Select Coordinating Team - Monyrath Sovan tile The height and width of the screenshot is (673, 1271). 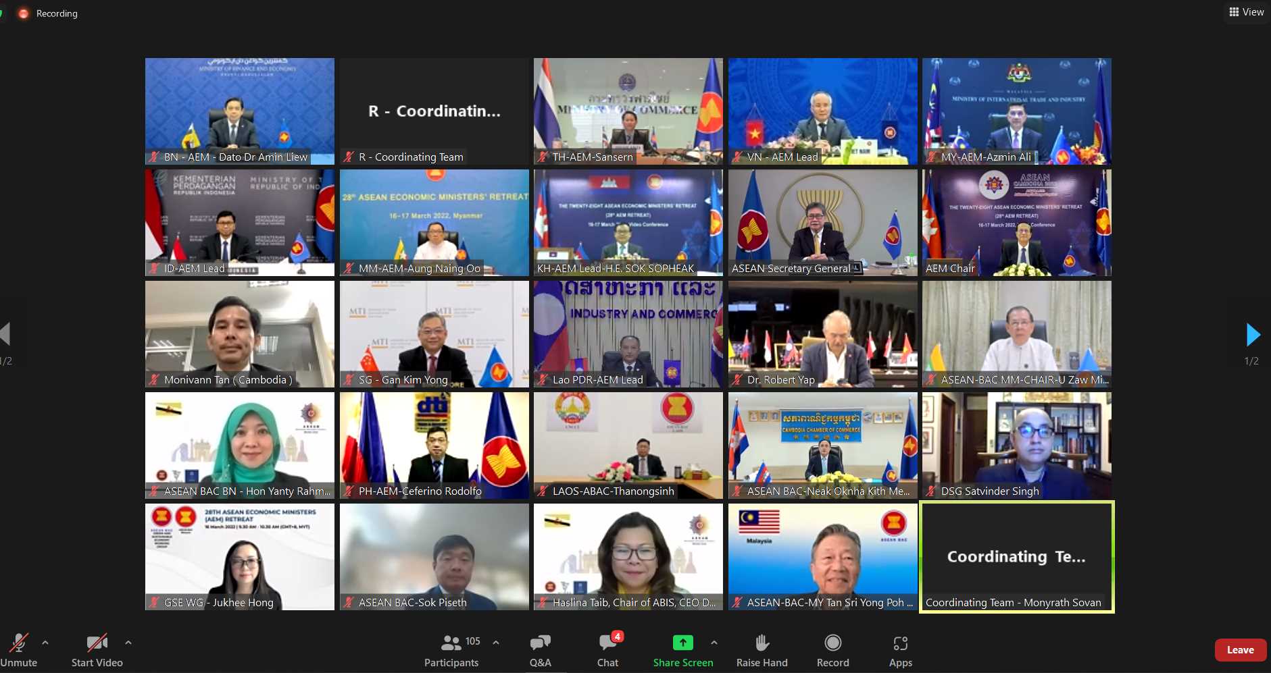[x=1017, y=557]
